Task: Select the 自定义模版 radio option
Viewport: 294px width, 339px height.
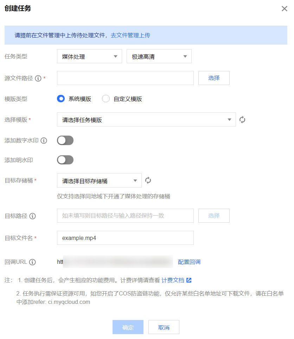Action: [106, 99]
